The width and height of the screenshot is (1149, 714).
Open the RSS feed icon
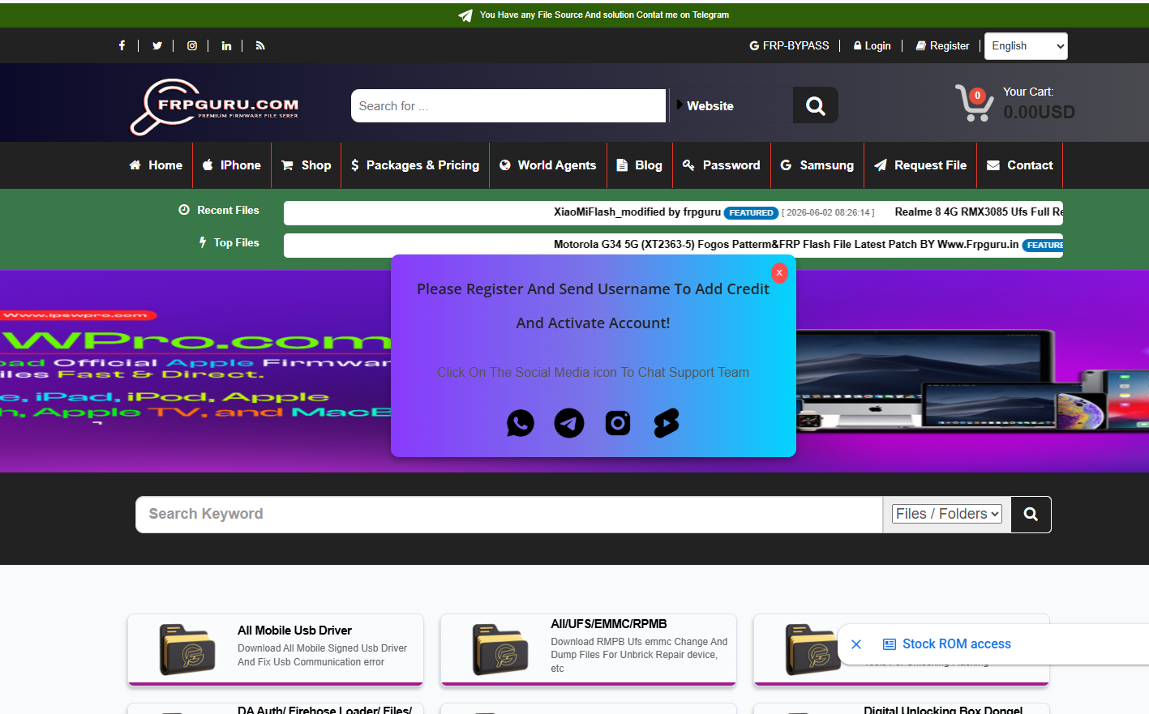point(260,46)
